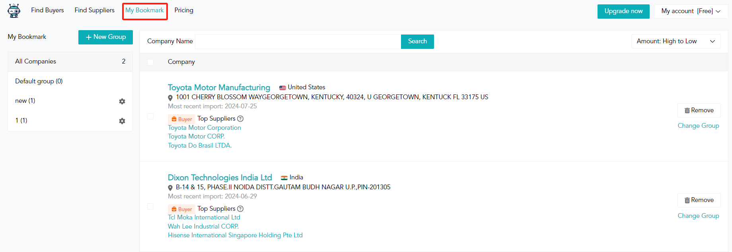Open the 'Amount: High to Low' sort dropdown

(676, 41)
